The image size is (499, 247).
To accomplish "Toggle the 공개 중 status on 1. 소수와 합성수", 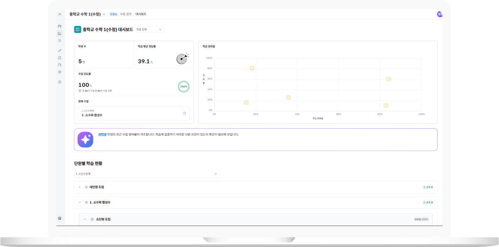I will coord(428,203).
